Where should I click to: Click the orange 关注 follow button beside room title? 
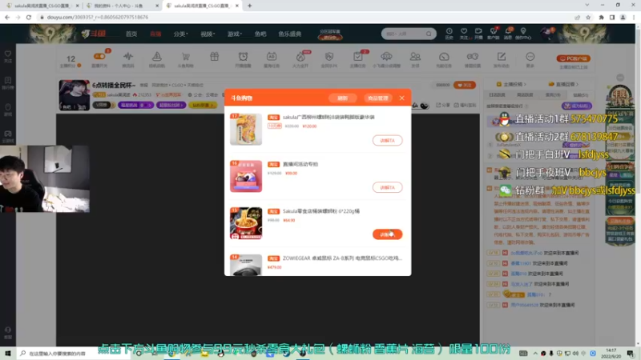pos(465,85)
